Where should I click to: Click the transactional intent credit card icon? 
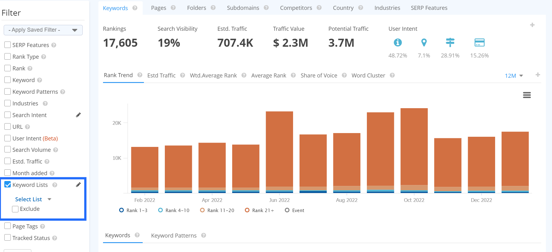click(x=479, y=42)
